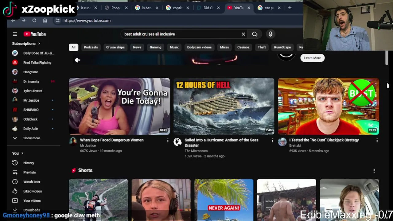The image size is (393, 221).
Task: Select the Casinos filter chip
Action: pos(243,47)
